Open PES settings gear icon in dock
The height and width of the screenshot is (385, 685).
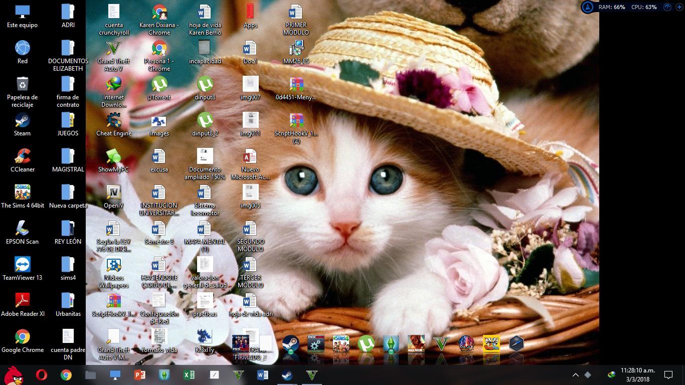click(x=316, y=343)
